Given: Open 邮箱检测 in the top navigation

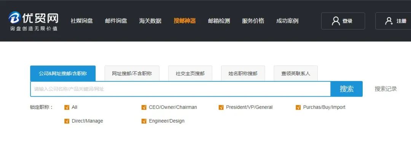Looking at the screenshot, I should 219,21.
